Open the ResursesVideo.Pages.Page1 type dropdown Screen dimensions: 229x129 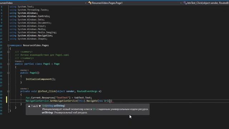click(x=181, y=3)
